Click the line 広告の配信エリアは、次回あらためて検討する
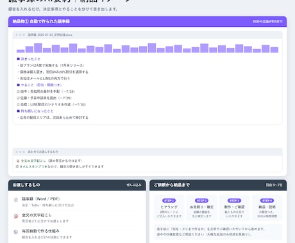Image resolution: width=295 pixels, height=243 pixels. (x=53, y=118)
